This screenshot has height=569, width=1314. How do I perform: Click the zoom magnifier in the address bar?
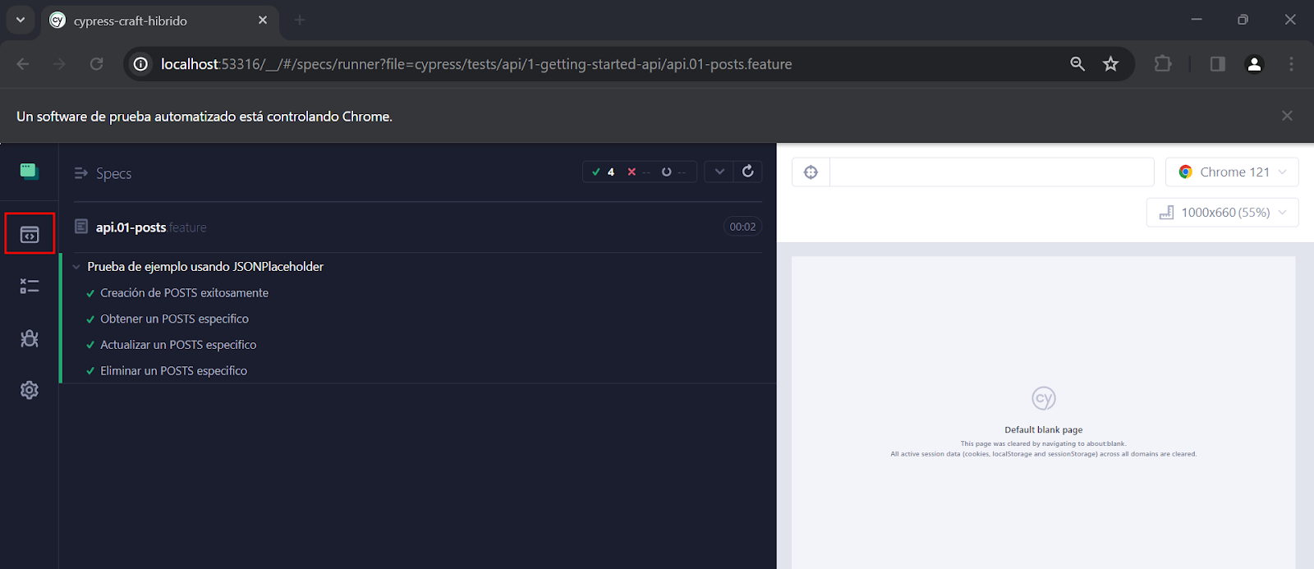(x=1077, y=64)
